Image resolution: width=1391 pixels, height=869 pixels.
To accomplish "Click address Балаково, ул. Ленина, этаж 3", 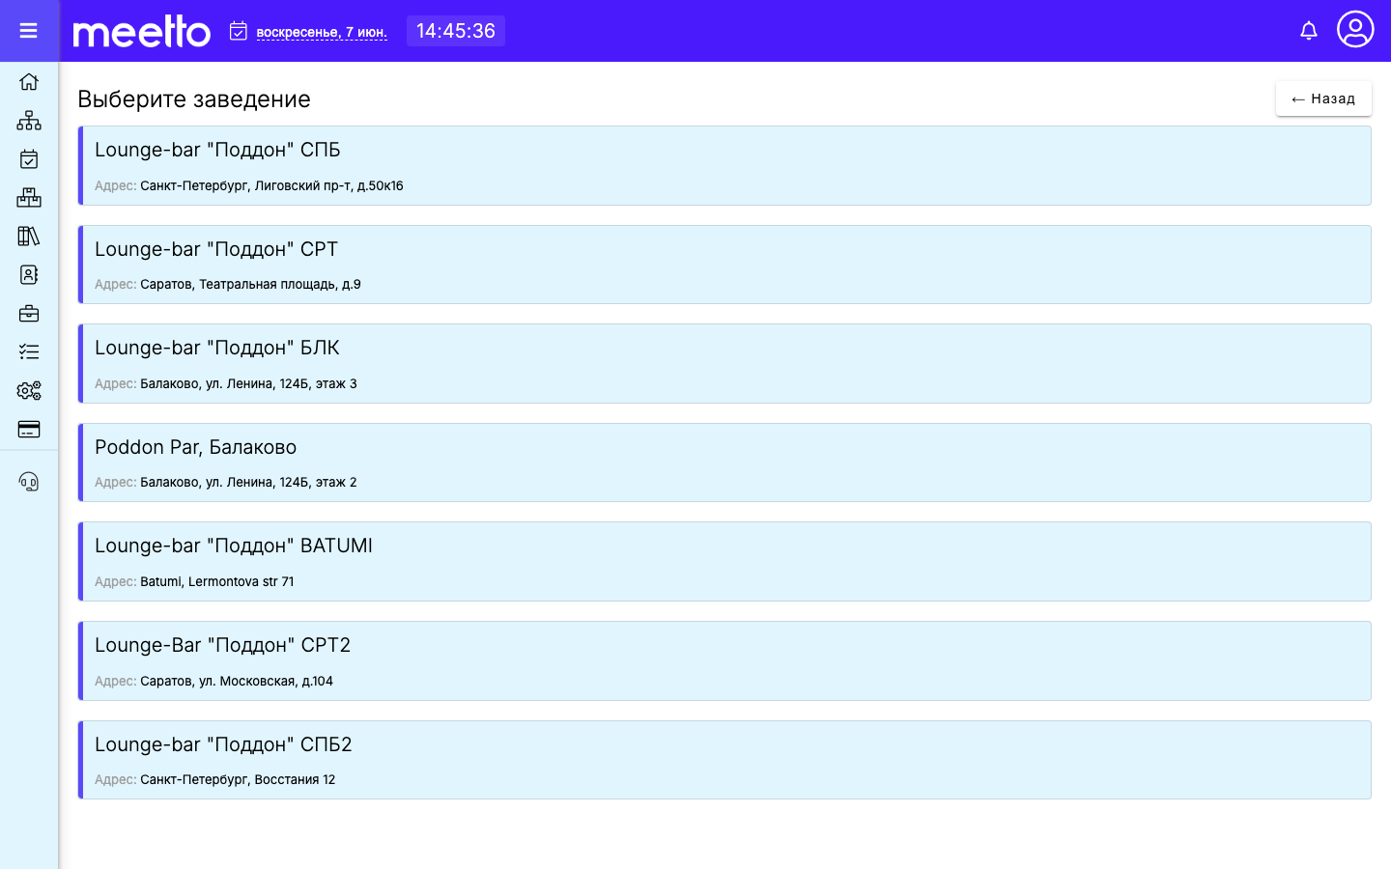I will point(248,383).
